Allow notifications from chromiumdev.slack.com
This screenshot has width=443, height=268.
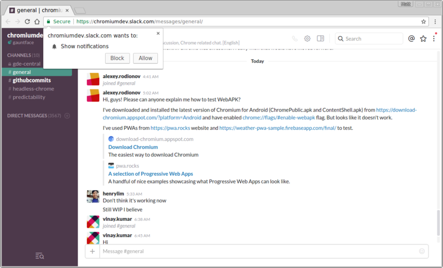[x=145, y=58]
